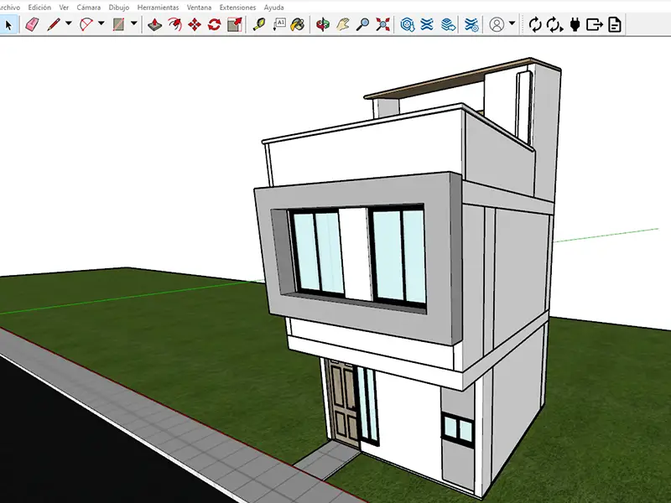The image size is (671, 503).
Task: Open the 3D Warehouse icon
Action: click(x=408, y=24)
